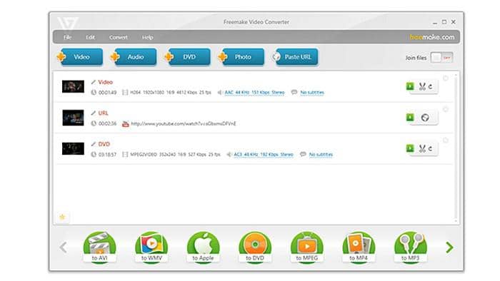This screenshot has width=500, height=281.
Task: Add a link with Paste URL button
Action: click(296, 57)
